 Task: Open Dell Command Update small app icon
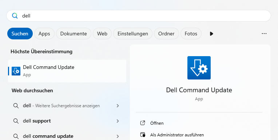(16, 71)
